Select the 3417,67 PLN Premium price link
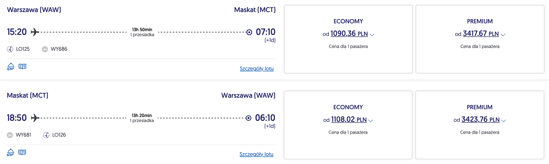Image resolution: width=549 pixels, height=164 pixels. coord(481,34)
